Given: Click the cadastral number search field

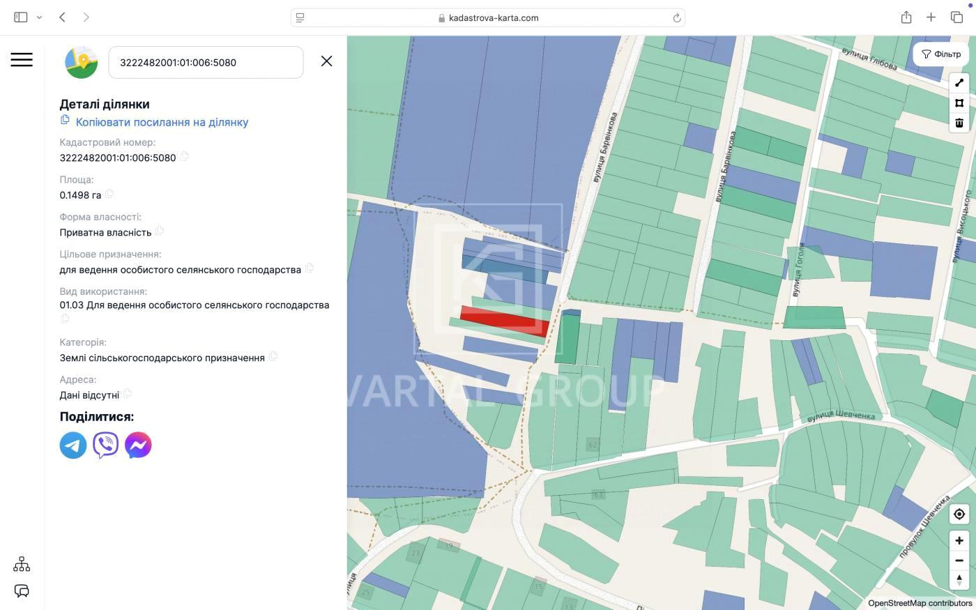Looking at the screenshot, I should point(206,63).
